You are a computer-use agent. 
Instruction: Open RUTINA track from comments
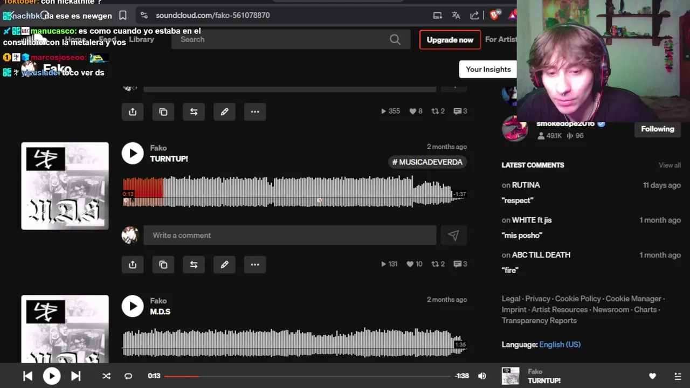point(526,185)
